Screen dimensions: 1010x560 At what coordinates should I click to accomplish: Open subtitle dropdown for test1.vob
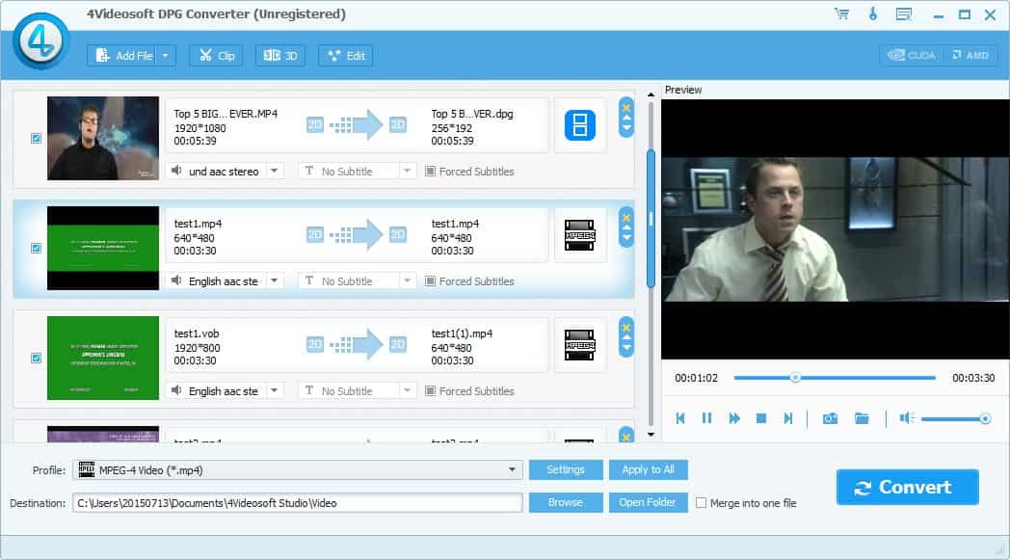coord(407,390)
